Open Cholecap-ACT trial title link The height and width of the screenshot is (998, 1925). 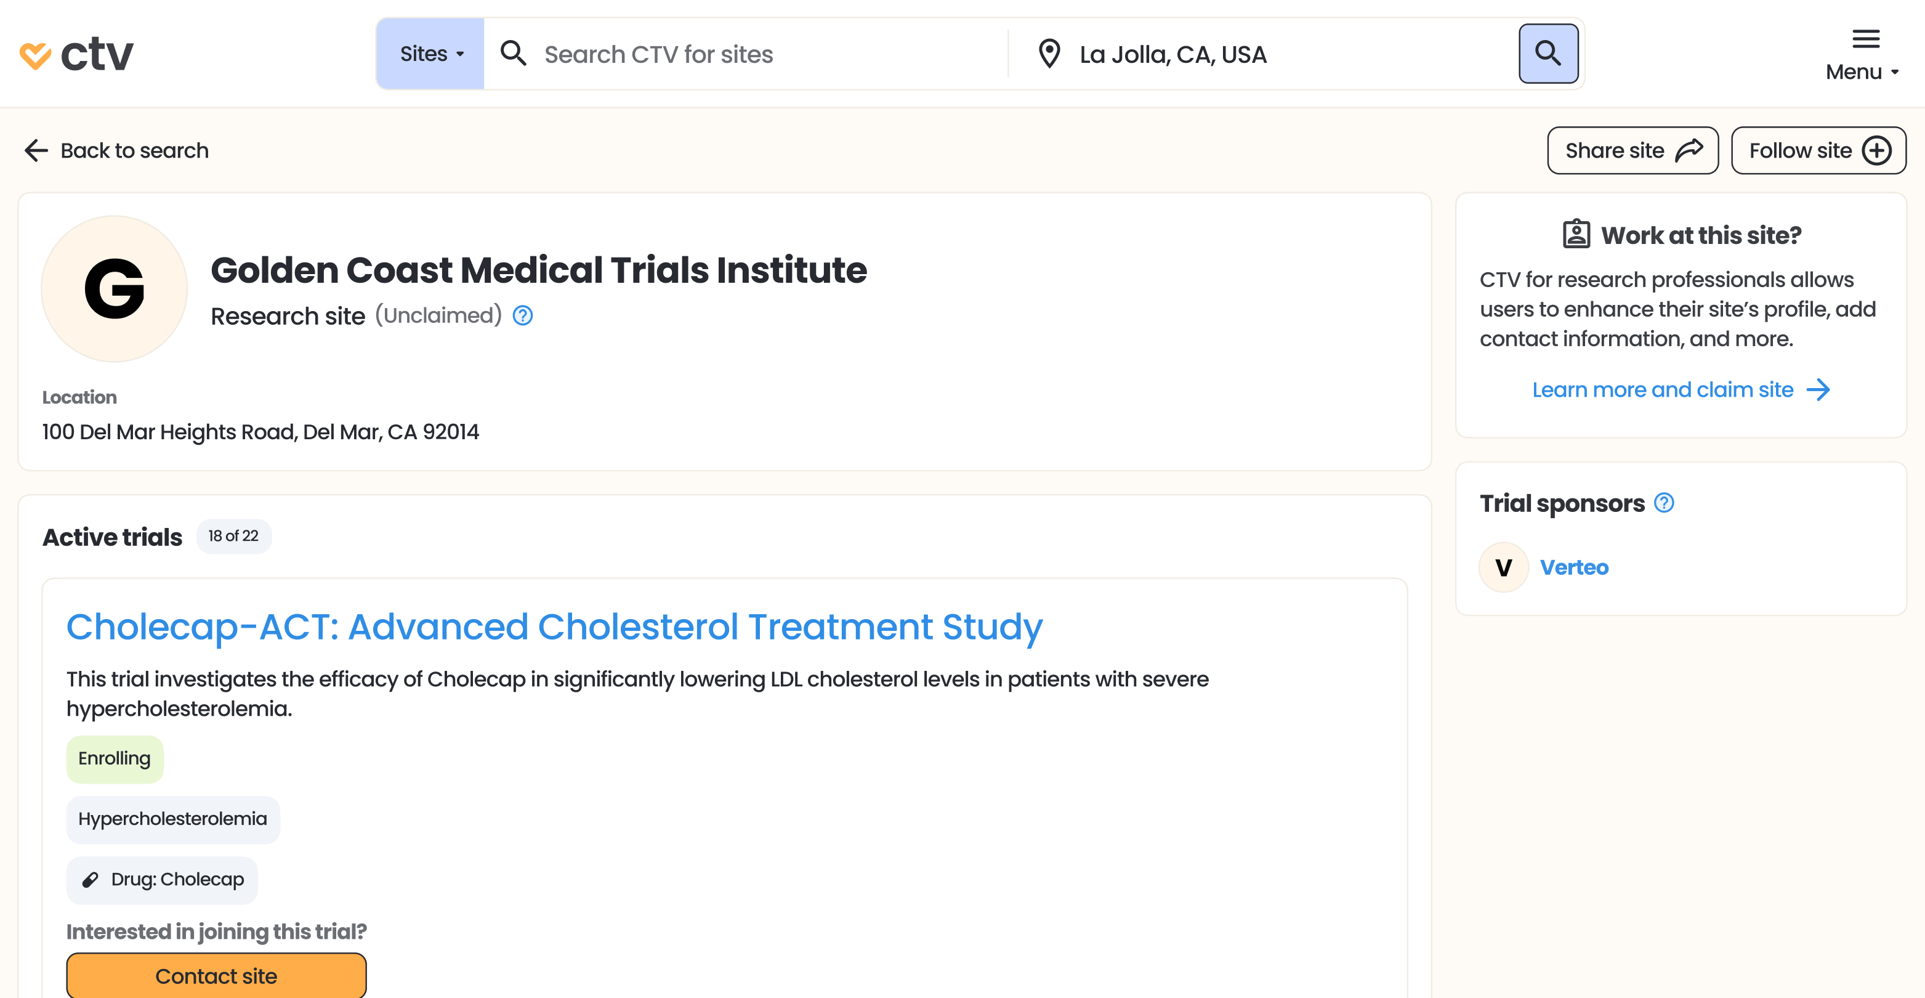pos(554,627)
